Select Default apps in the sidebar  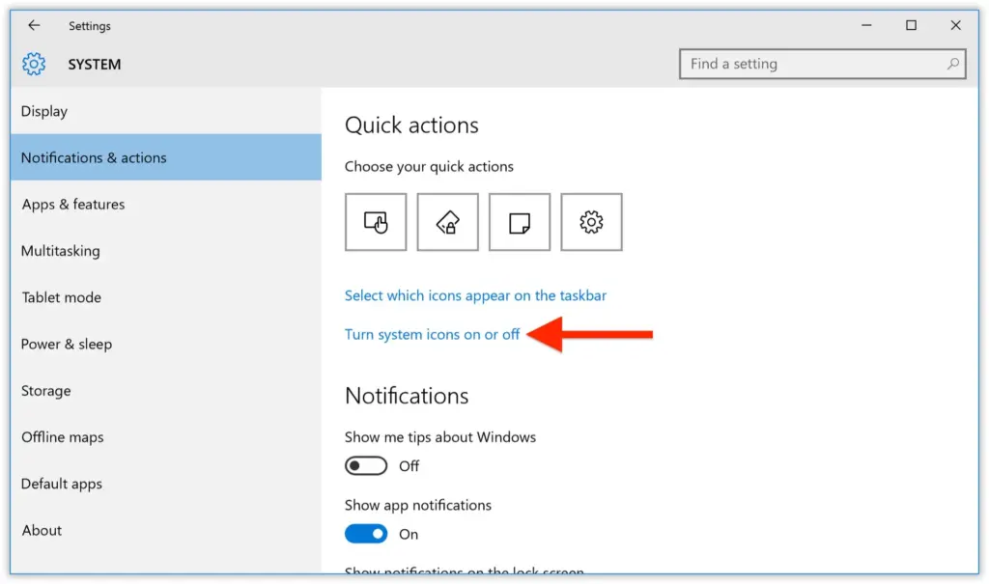(62, 484)
